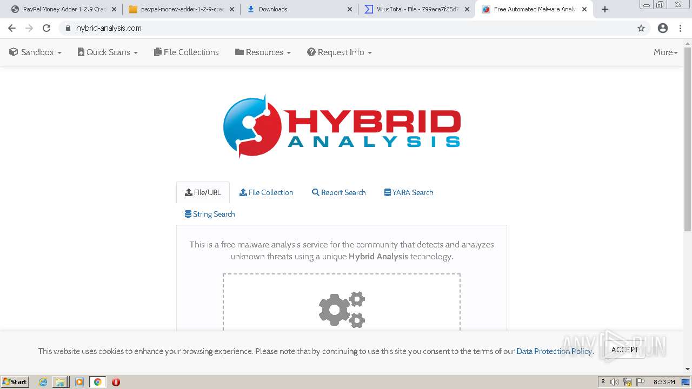Open Windows Explorer from taskbar

(60, 382)
